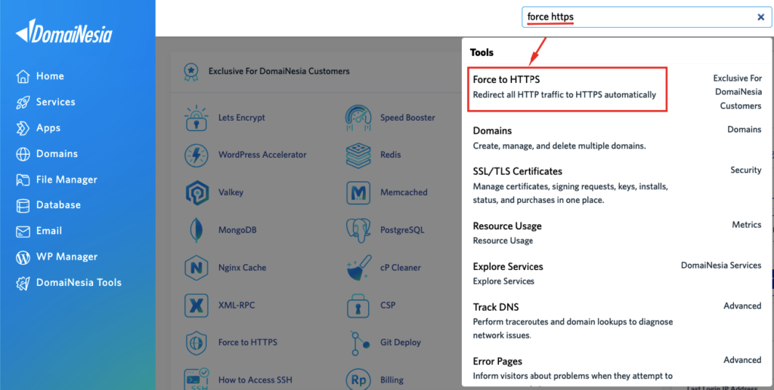Open Lets Encrypt padlock icon
774x390 pixels.
pyautogui.click(x=197, y=118)
